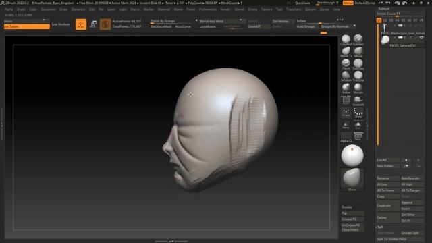Adjust the Polish By Groups slider
The image size is (432, 243).
pyautogui.click(x=173, y=21)
